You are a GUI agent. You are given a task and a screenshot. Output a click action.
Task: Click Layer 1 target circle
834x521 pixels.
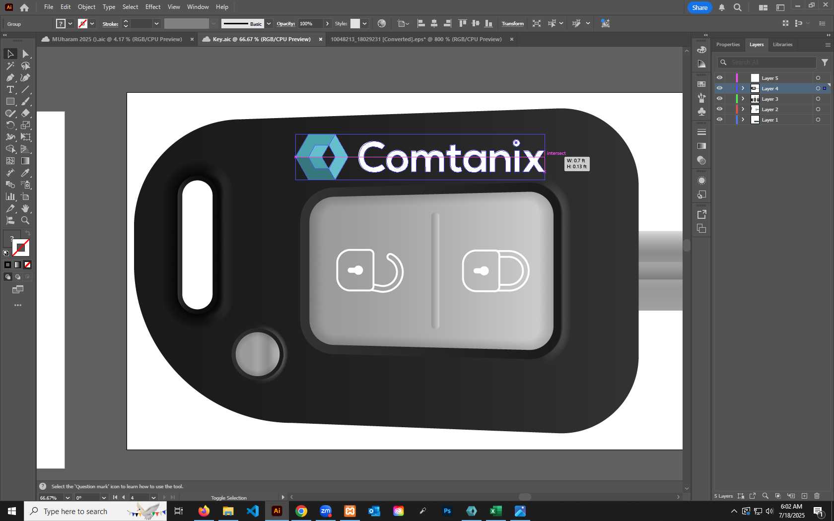coord(818,120)
